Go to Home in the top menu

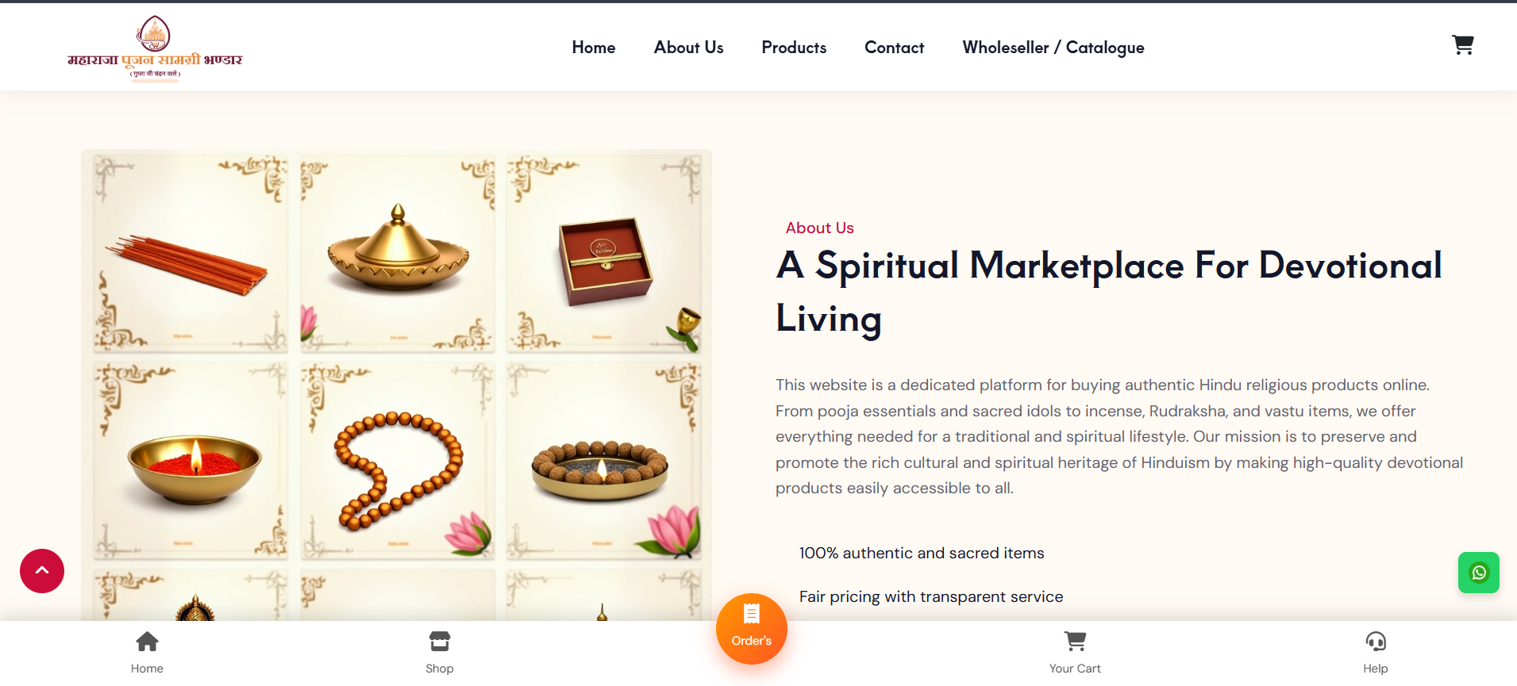coord(594,48)
